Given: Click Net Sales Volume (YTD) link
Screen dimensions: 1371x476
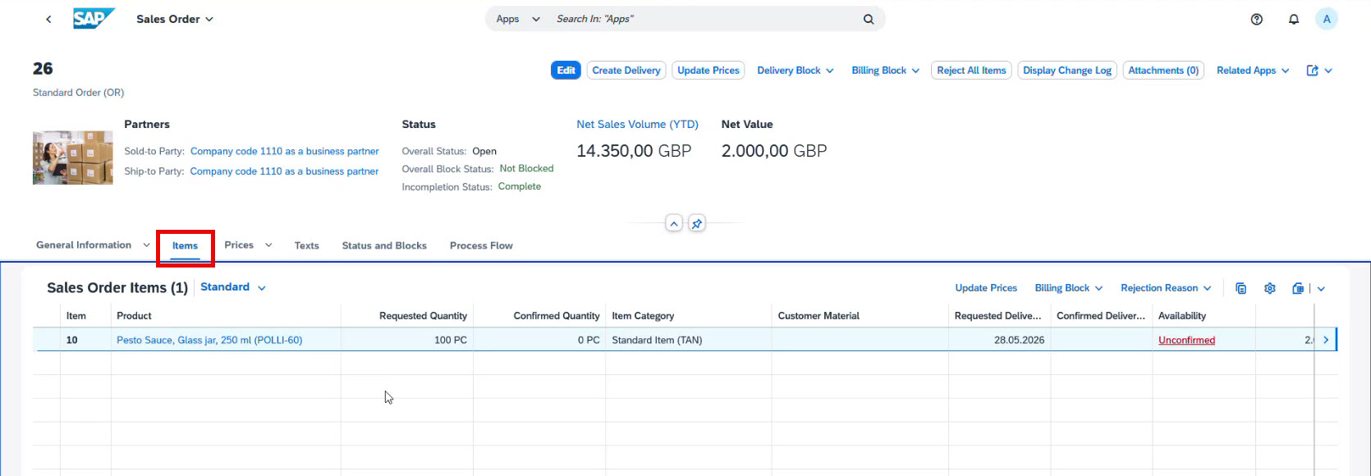Looking at the screenshot, I should [637, 125].
